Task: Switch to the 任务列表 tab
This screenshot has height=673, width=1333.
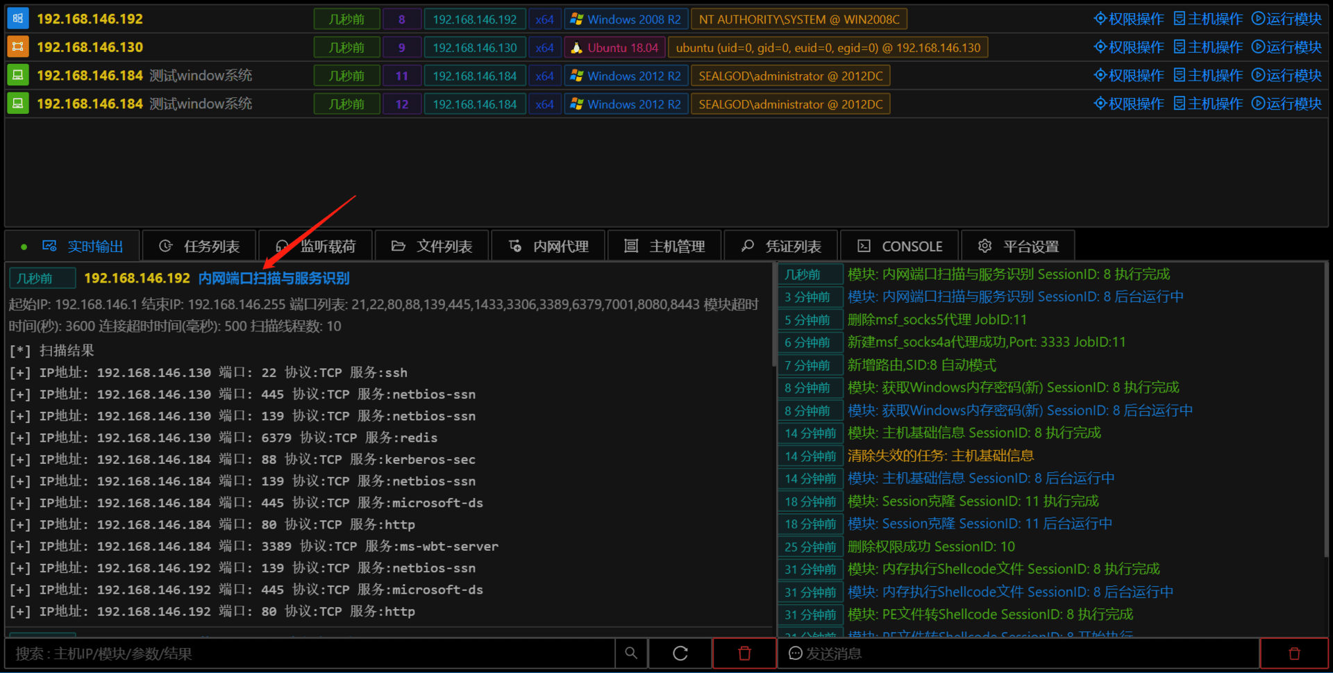Action: (199, 247)
